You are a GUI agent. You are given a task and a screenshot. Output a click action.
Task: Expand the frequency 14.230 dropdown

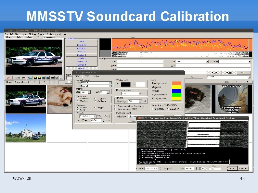pyautogui.click(x=249, y=77)
